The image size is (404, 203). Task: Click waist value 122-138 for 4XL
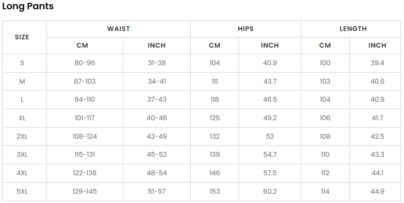tap(85, 173)
